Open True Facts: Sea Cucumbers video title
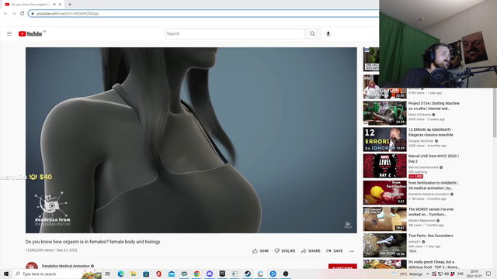This screenshot has width=497, height=279. coord(430,236)
